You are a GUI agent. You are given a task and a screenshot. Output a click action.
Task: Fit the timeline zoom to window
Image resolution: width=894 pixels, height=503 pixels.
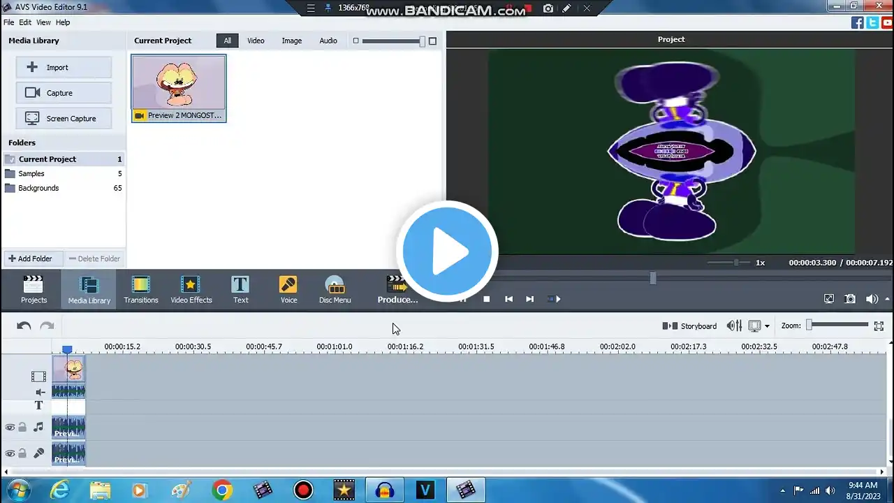879,326
